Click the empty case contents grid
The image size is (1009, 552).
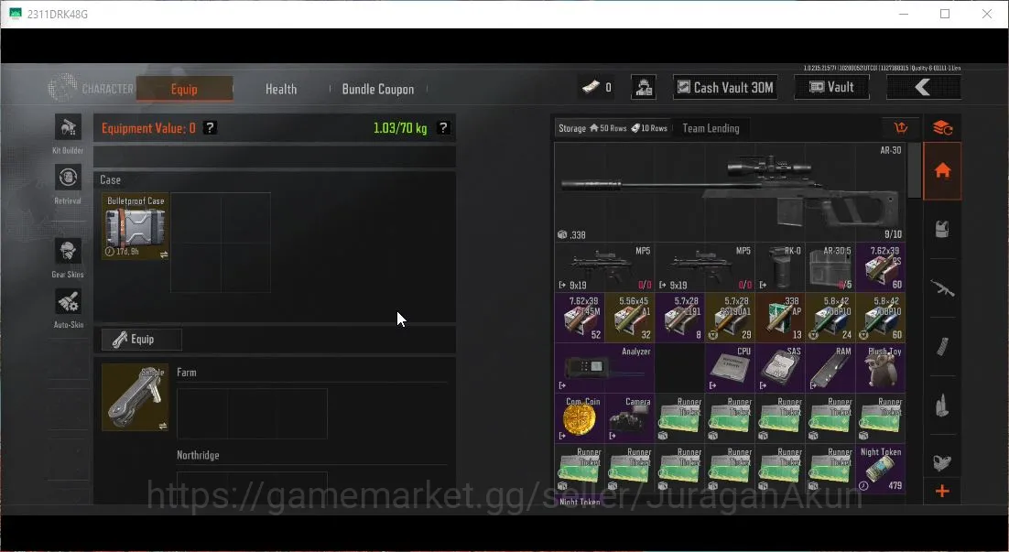(x=221, y=243)
